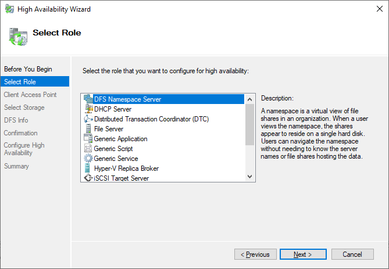Click the Hyper-V Replica Broker icon
Viewport: 389px width, 269px height.
coord(87,168)
